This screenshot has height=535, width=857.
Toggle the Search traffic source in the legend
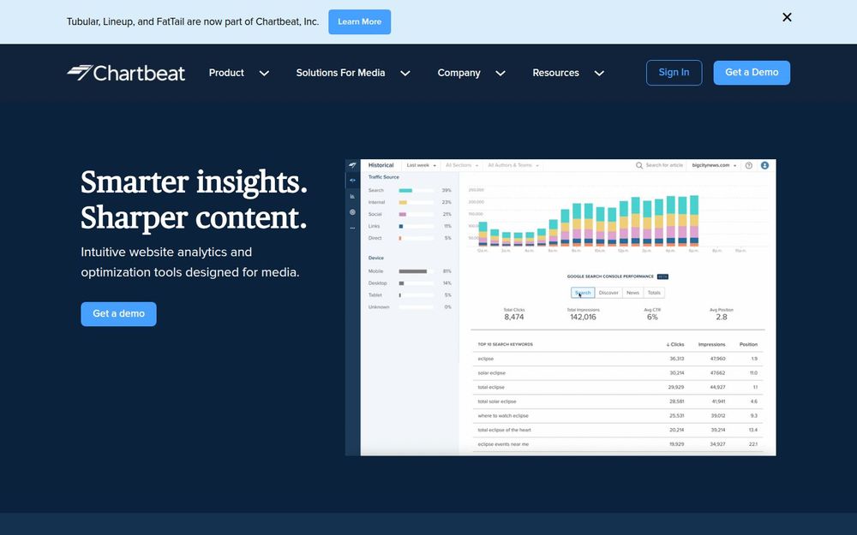pos(375,190)
